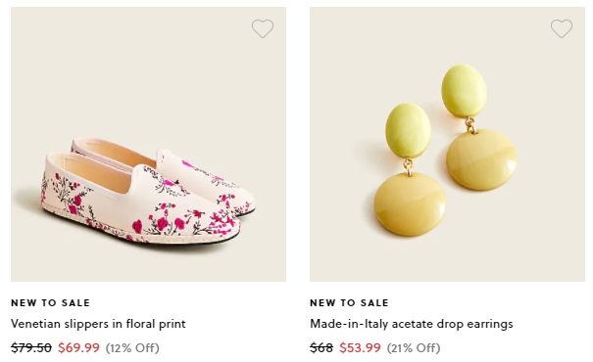Click the right earring's round yellow disc

coord(481,158)
